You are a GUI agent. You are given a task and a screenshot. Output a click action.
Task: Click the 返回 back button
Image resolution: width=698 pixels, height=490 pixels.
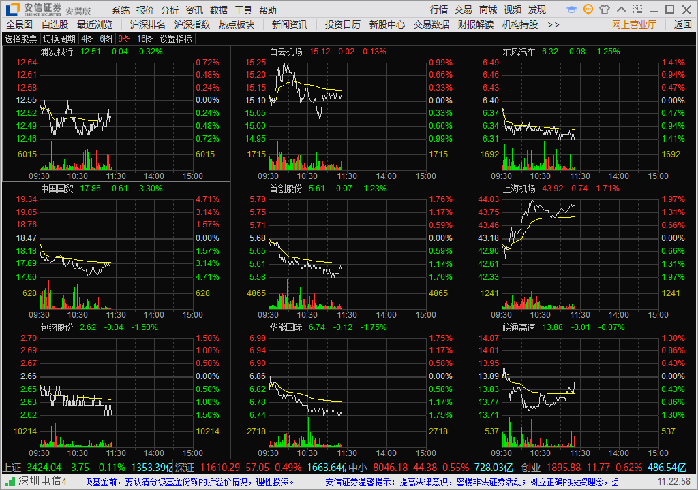click(x=682, y=24)
